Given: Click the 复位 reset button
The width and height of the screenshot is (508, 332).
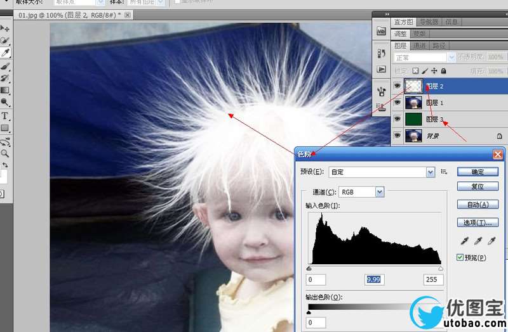Looking at the screenshot, I should [x=478, y=186].
